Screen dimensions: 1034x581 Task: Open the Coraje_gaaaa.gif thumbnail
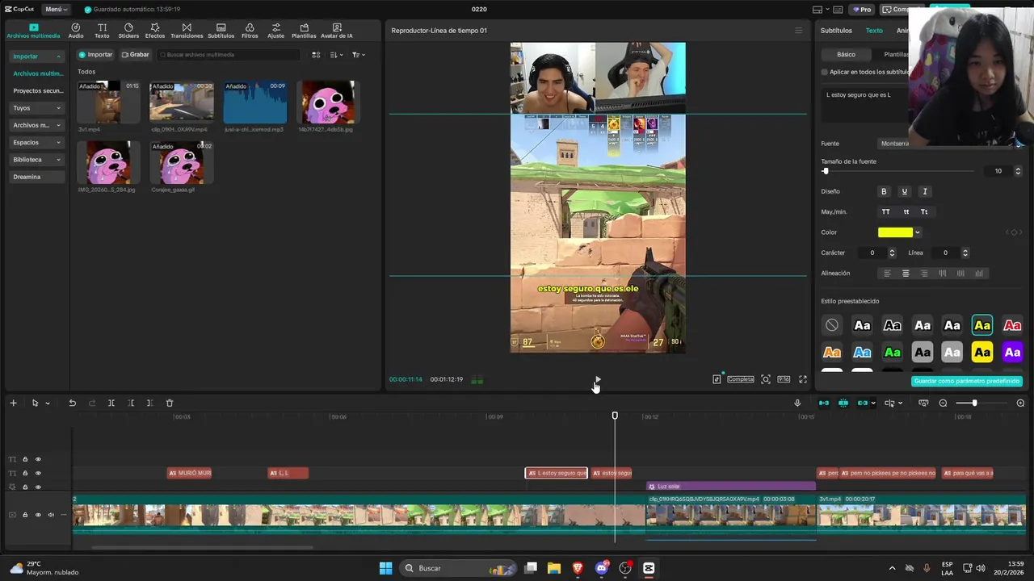[181, 162]
